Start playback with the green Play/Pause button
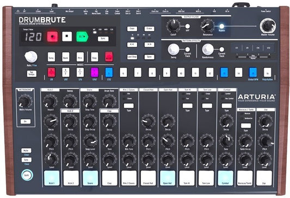Viewport: 290px width, 198px height. (x=82, y=36)
